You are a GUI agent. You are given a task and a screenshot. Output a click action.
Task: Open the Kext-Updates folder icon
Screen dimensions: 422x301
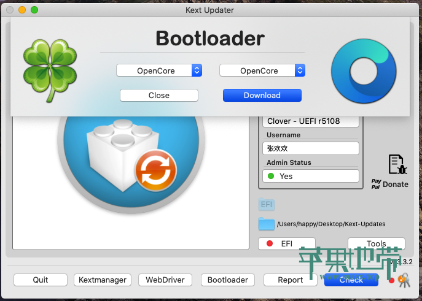(x=267, y=224)
